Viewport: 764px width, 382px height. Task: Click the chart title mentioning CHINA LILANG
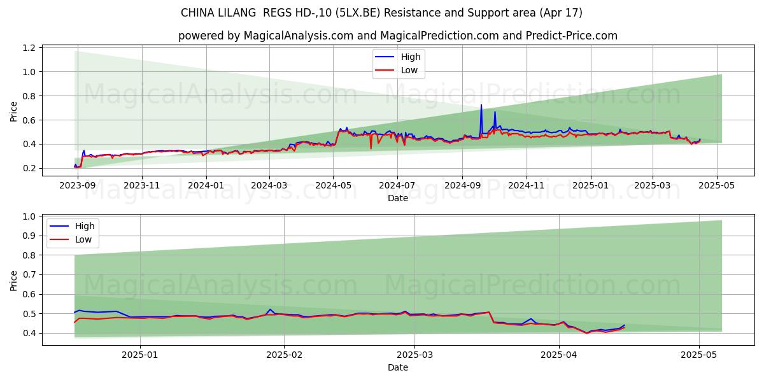tap(381, 13)
